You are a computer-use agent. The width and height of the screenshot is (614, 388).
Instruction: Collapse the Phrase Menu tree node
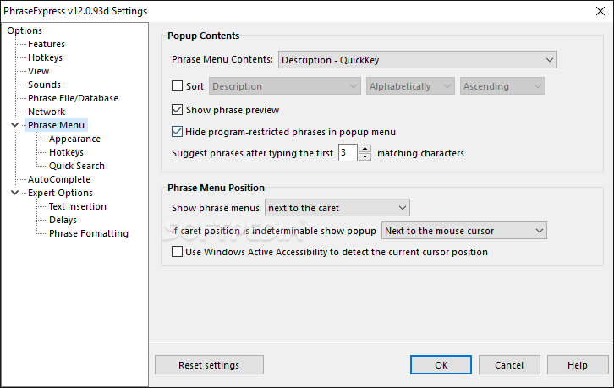pos(15,125)
